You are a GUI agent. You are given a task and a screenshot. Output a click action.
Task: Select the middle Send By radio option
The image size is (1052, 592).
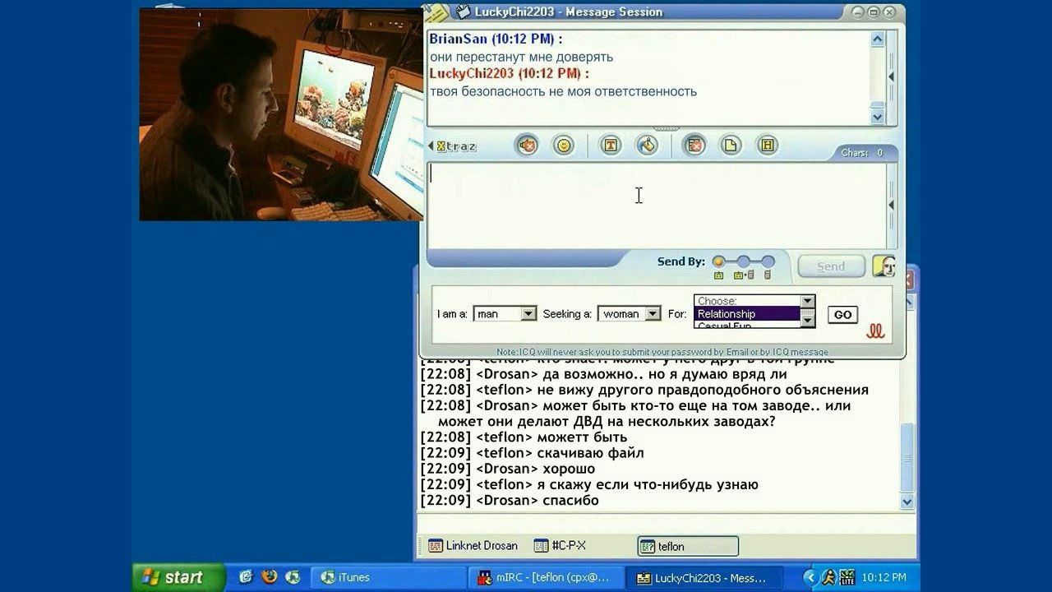[743, 261]
